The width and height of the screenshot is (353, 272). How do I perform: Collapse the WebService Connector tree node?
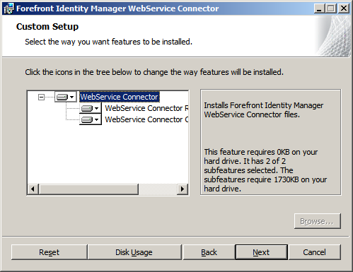coord(41,97)
